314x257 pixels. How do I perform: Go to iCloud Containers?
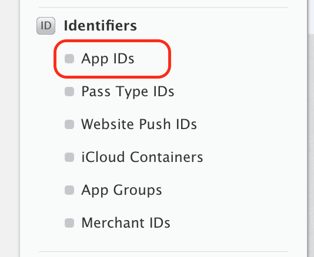point(142,157)
